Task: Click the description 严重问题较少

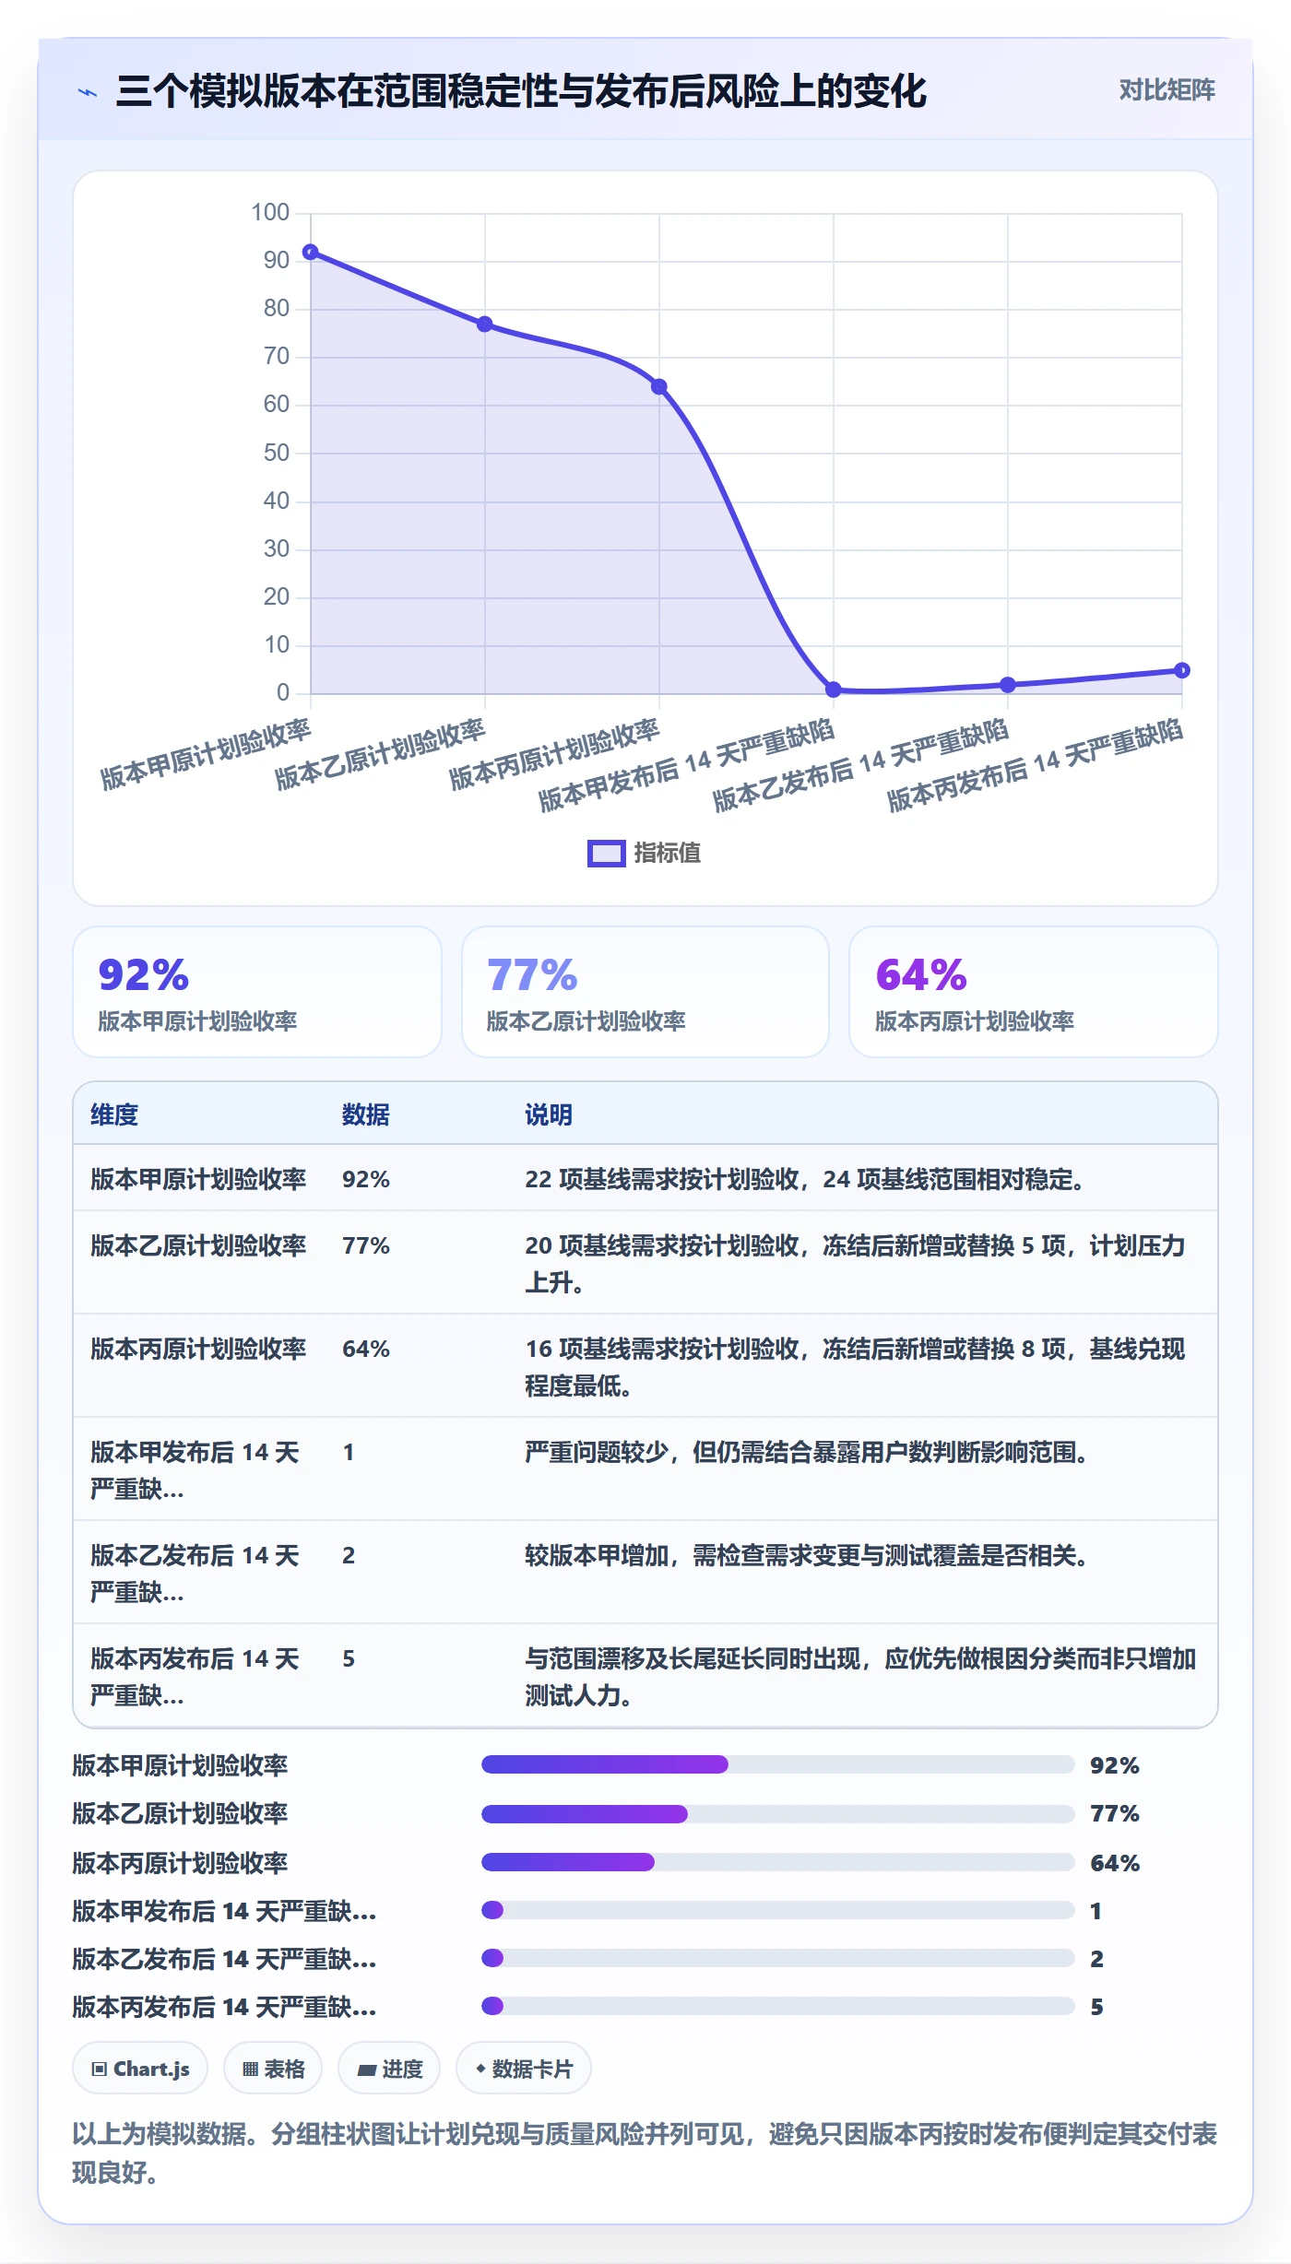Action: [x=807, y=1452]
